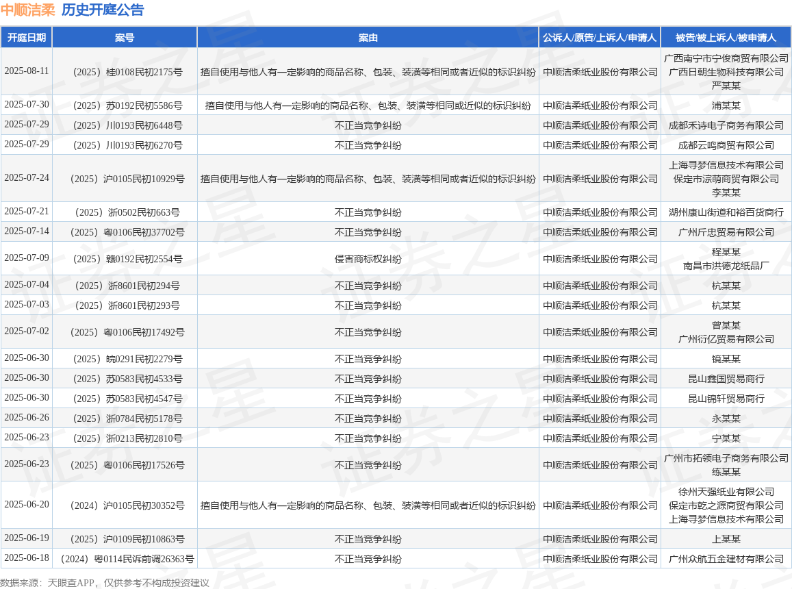792x589 pixels.
Task: Click defendant 练某某
Action: (x=726, y=472)
